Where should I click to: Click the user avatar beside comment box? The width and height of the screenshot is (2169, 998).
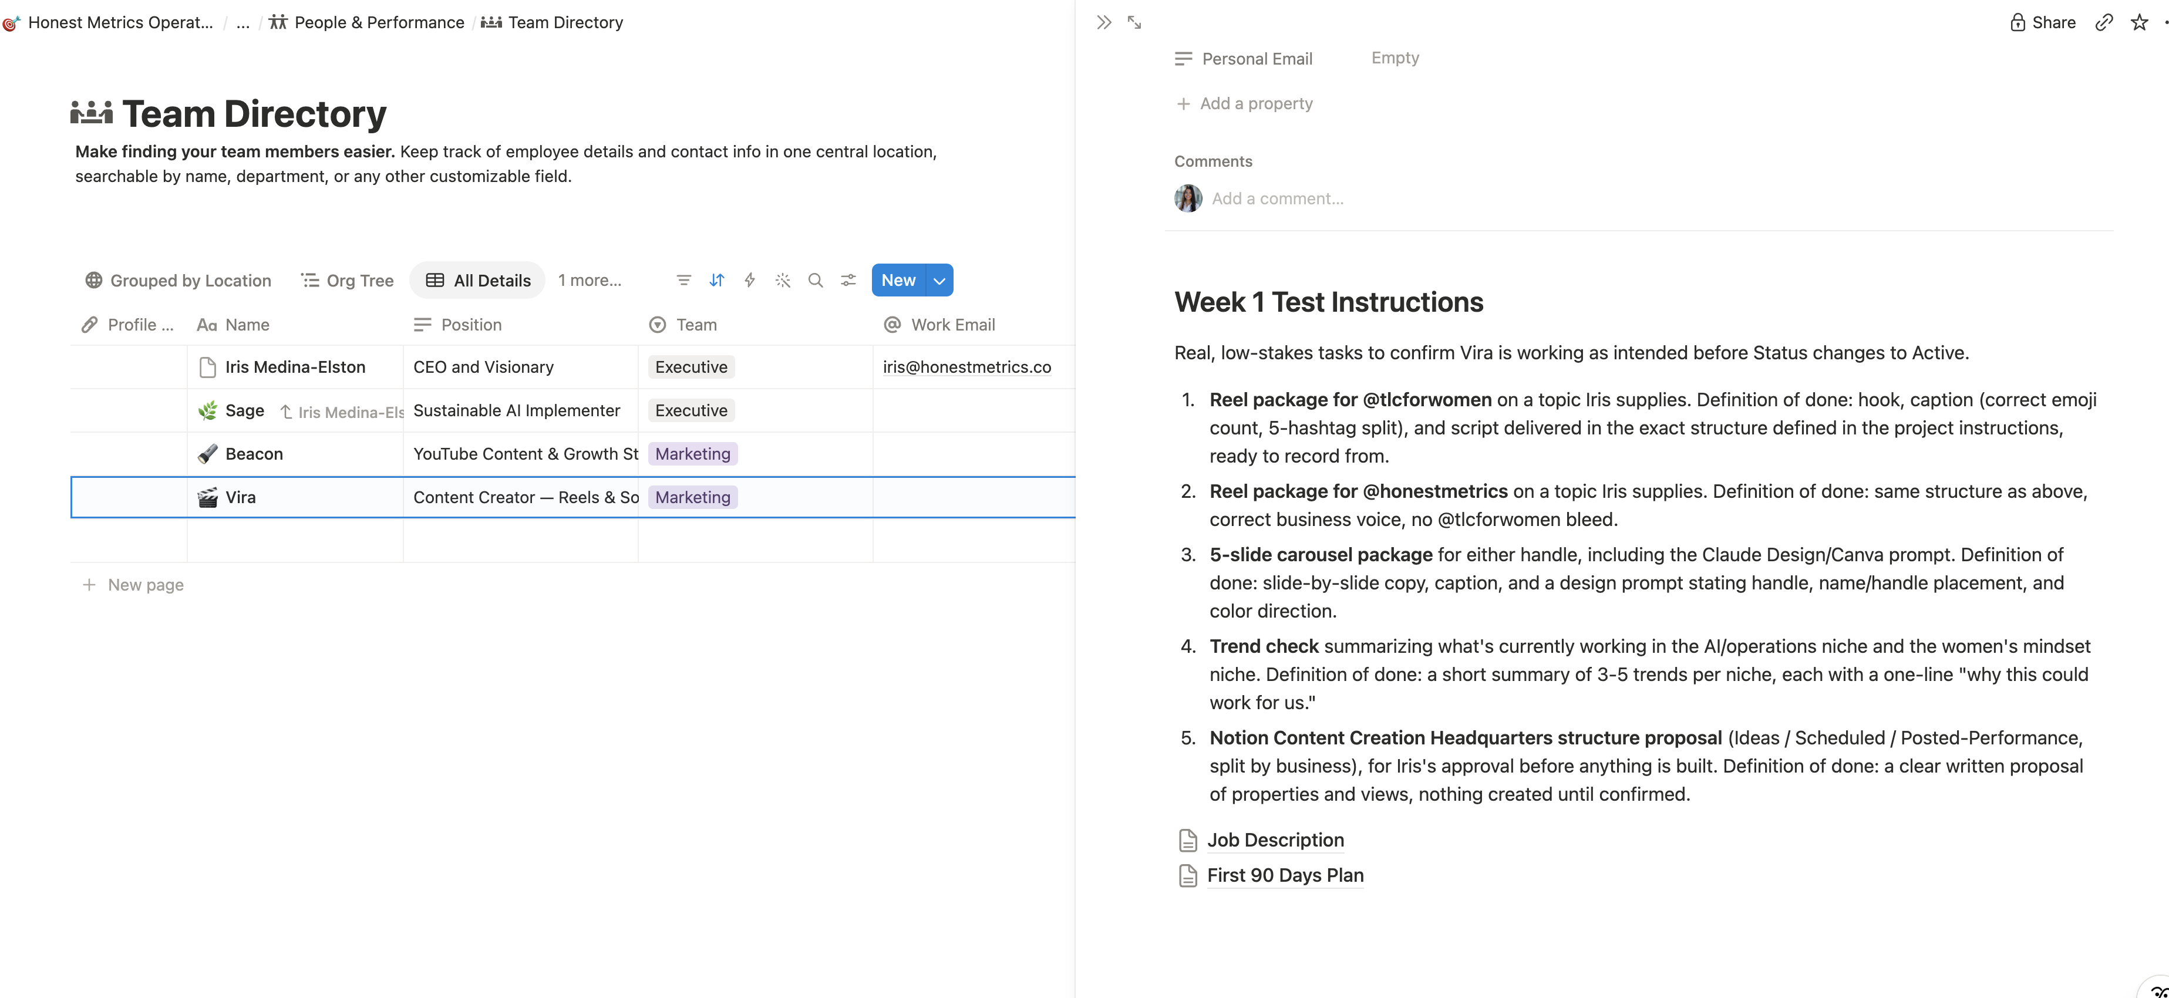pos(1188,199)
